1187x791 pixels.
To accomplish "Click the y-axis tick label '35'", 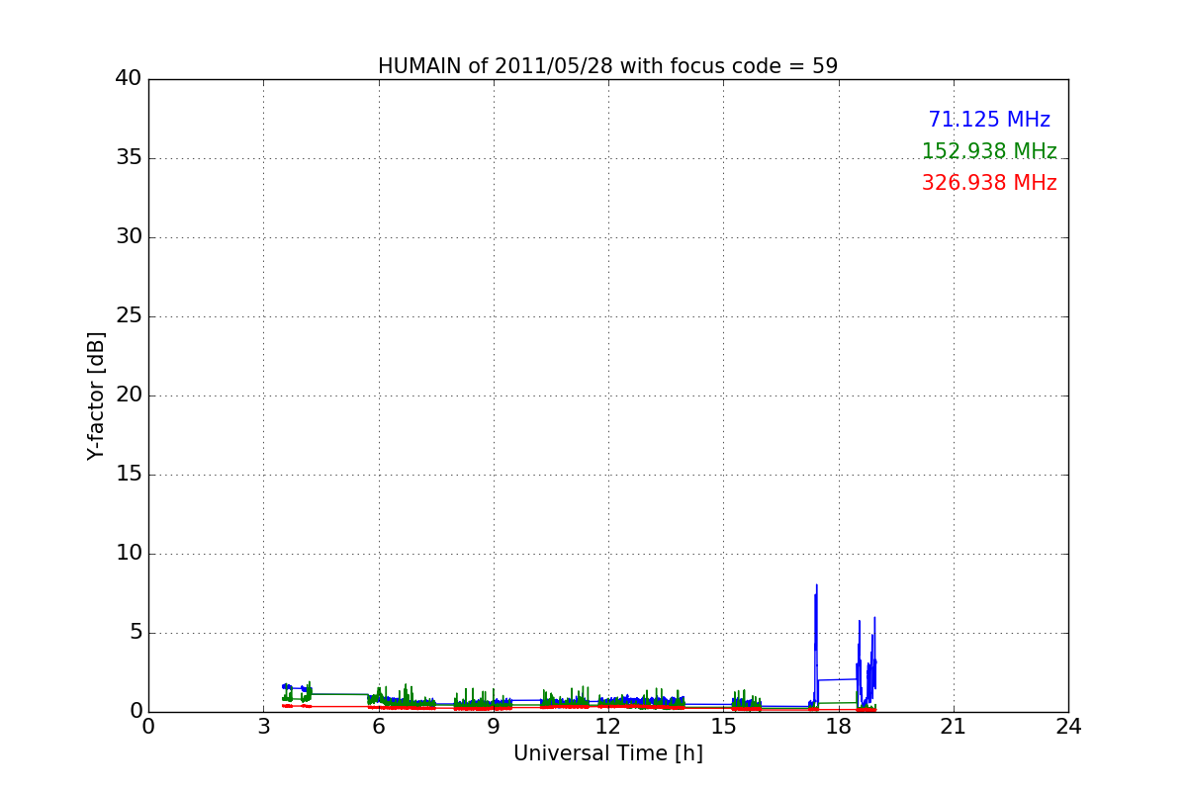I will [129, 158].
